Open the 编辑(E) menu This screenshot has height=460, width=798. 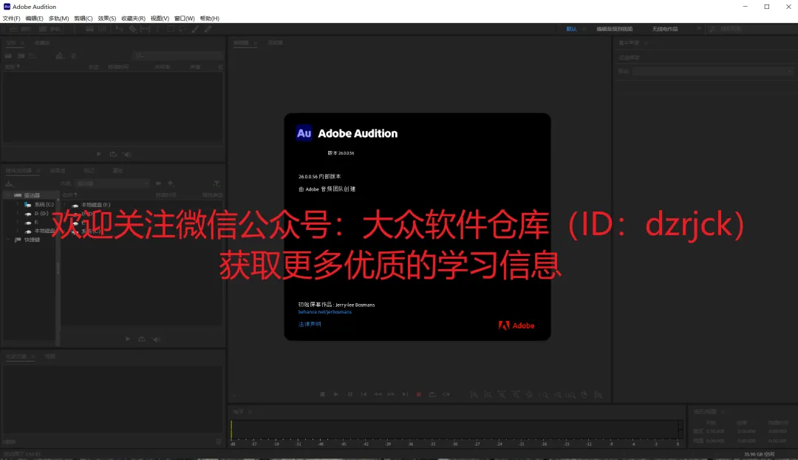click(x=34, y=18)
